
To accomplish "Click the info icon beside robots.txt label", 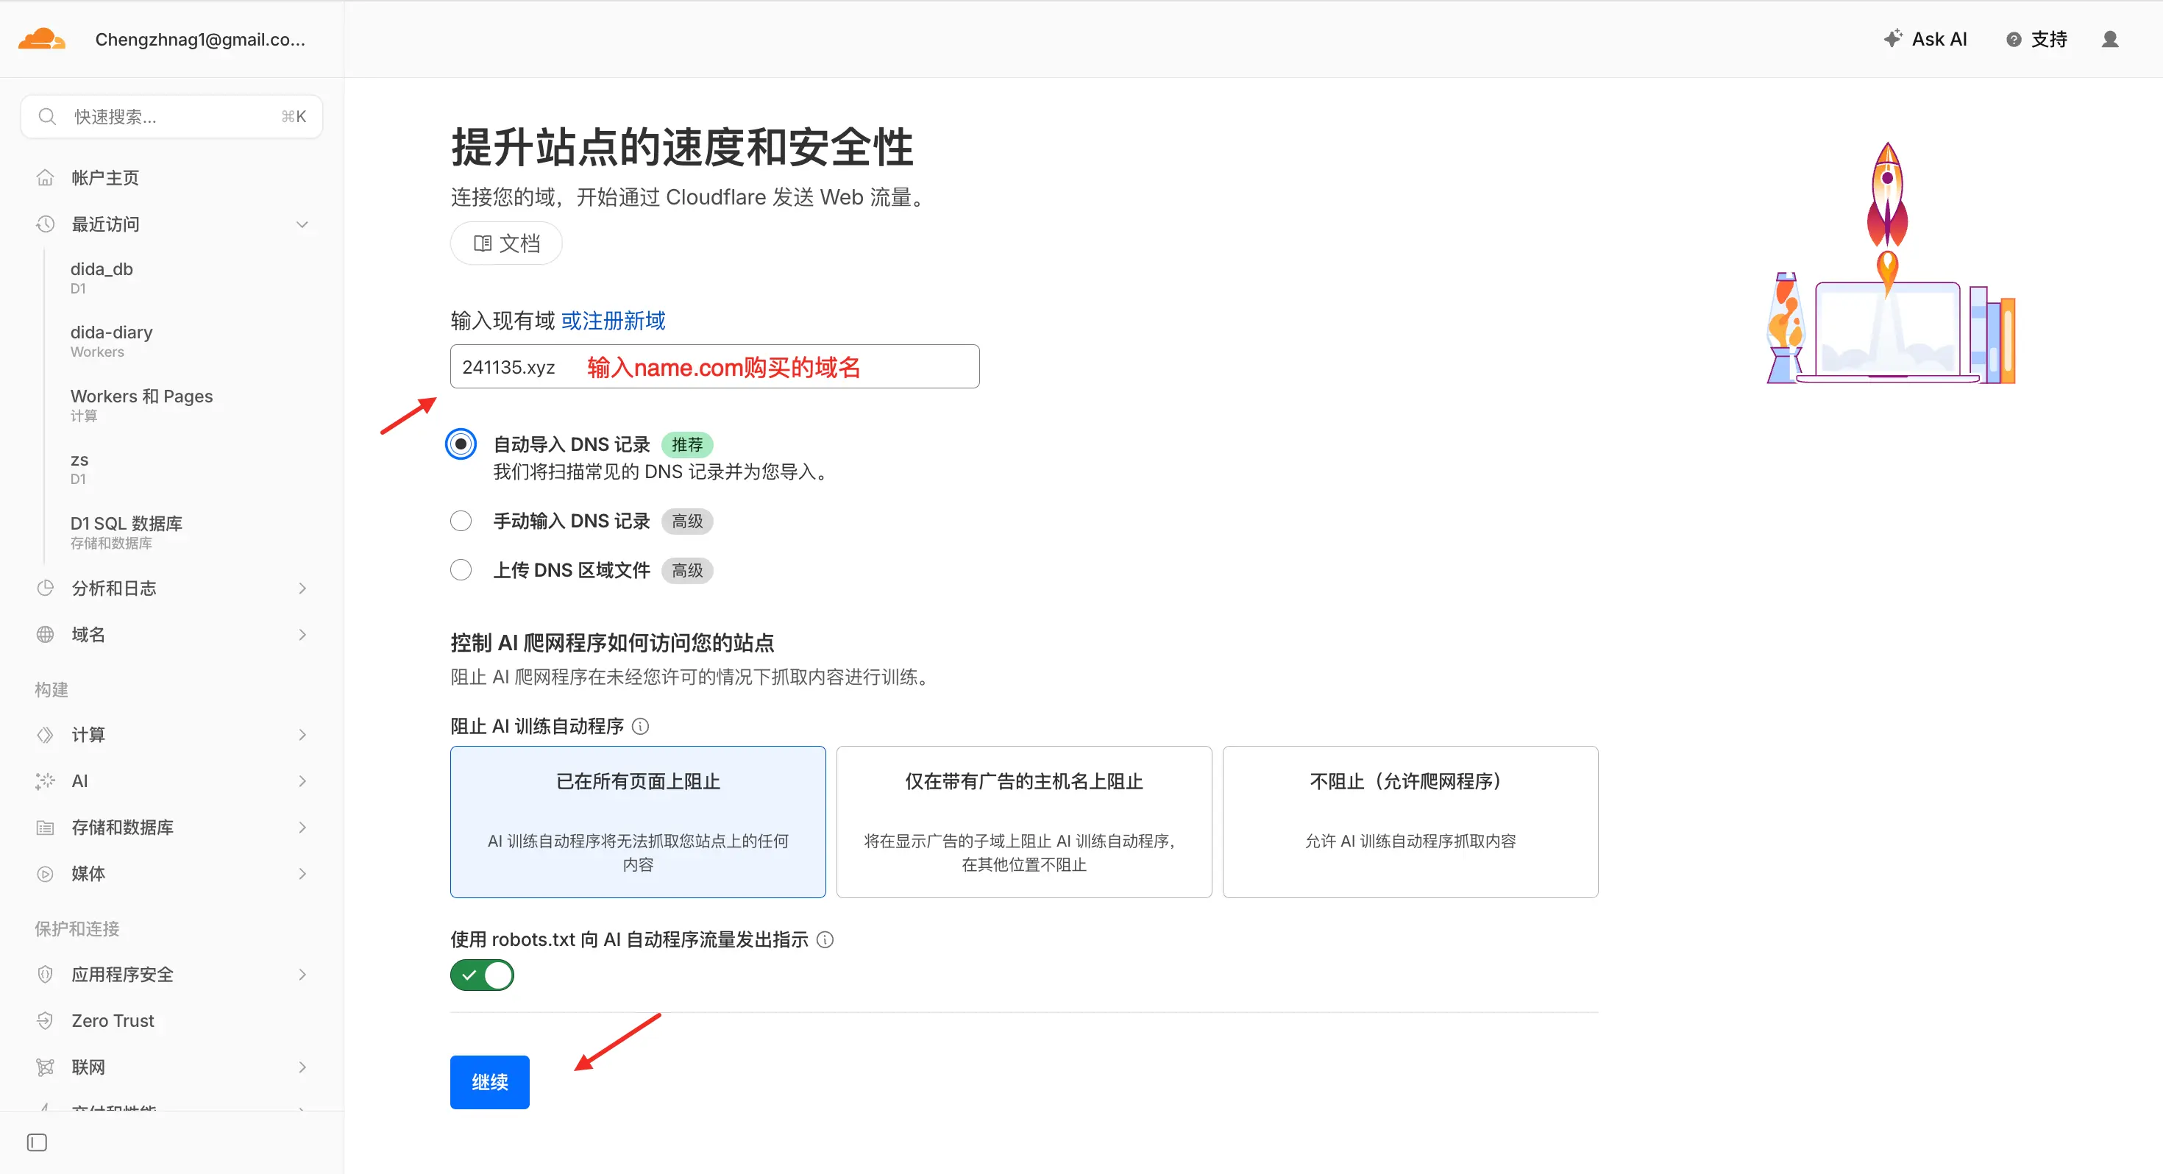I will [825, 939].
